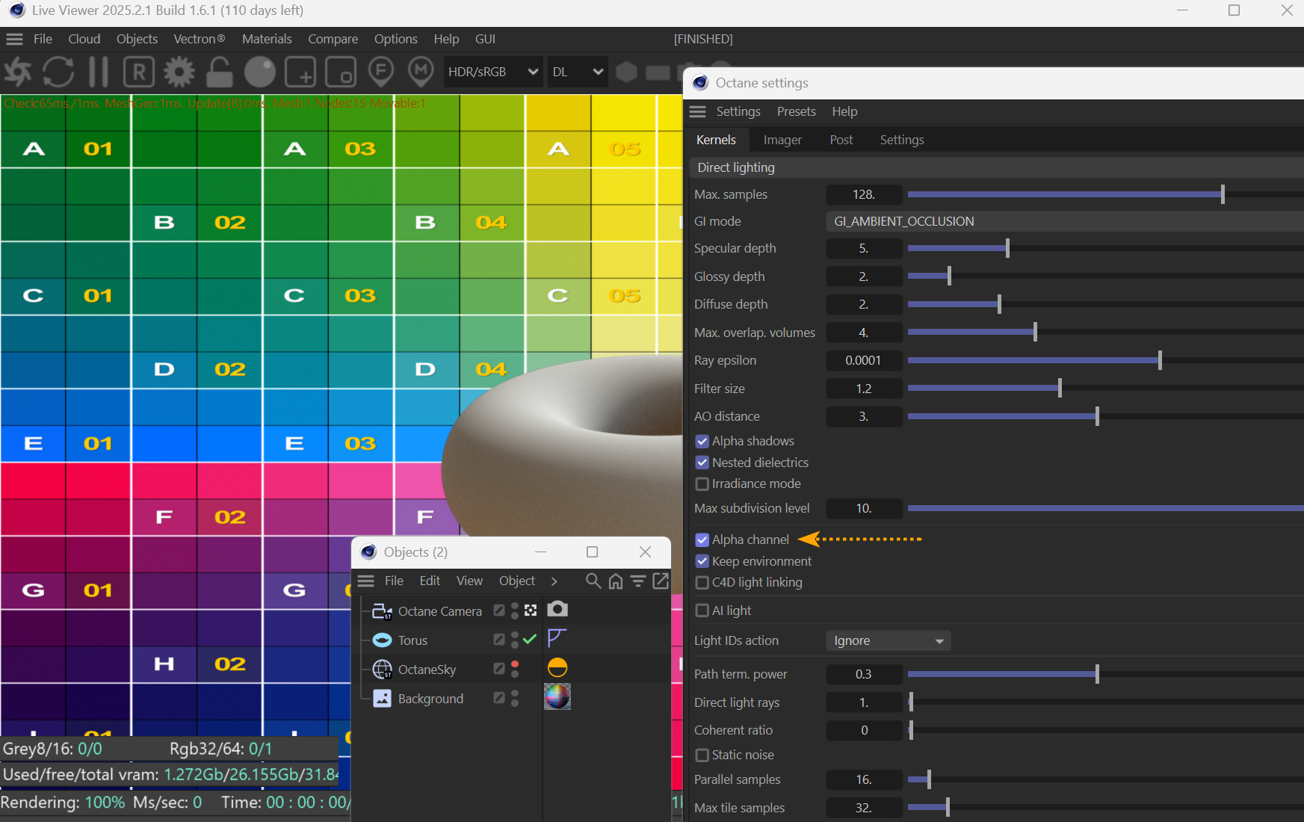
Task: Open the Edit menu in Objects window
Action: tap(430, 581)
